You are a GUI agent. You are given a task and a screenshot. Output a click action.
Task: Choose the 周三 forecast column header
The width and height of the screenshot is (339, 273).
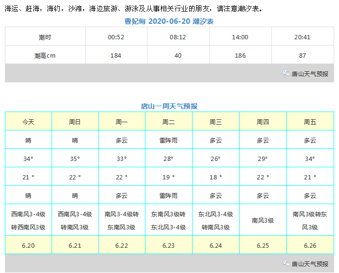[215, 122]
